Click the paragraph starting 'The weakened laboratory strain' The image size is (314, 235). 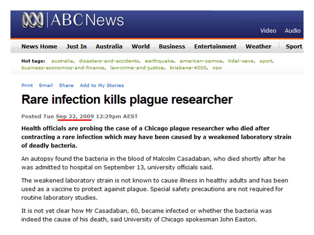[155, 189]
